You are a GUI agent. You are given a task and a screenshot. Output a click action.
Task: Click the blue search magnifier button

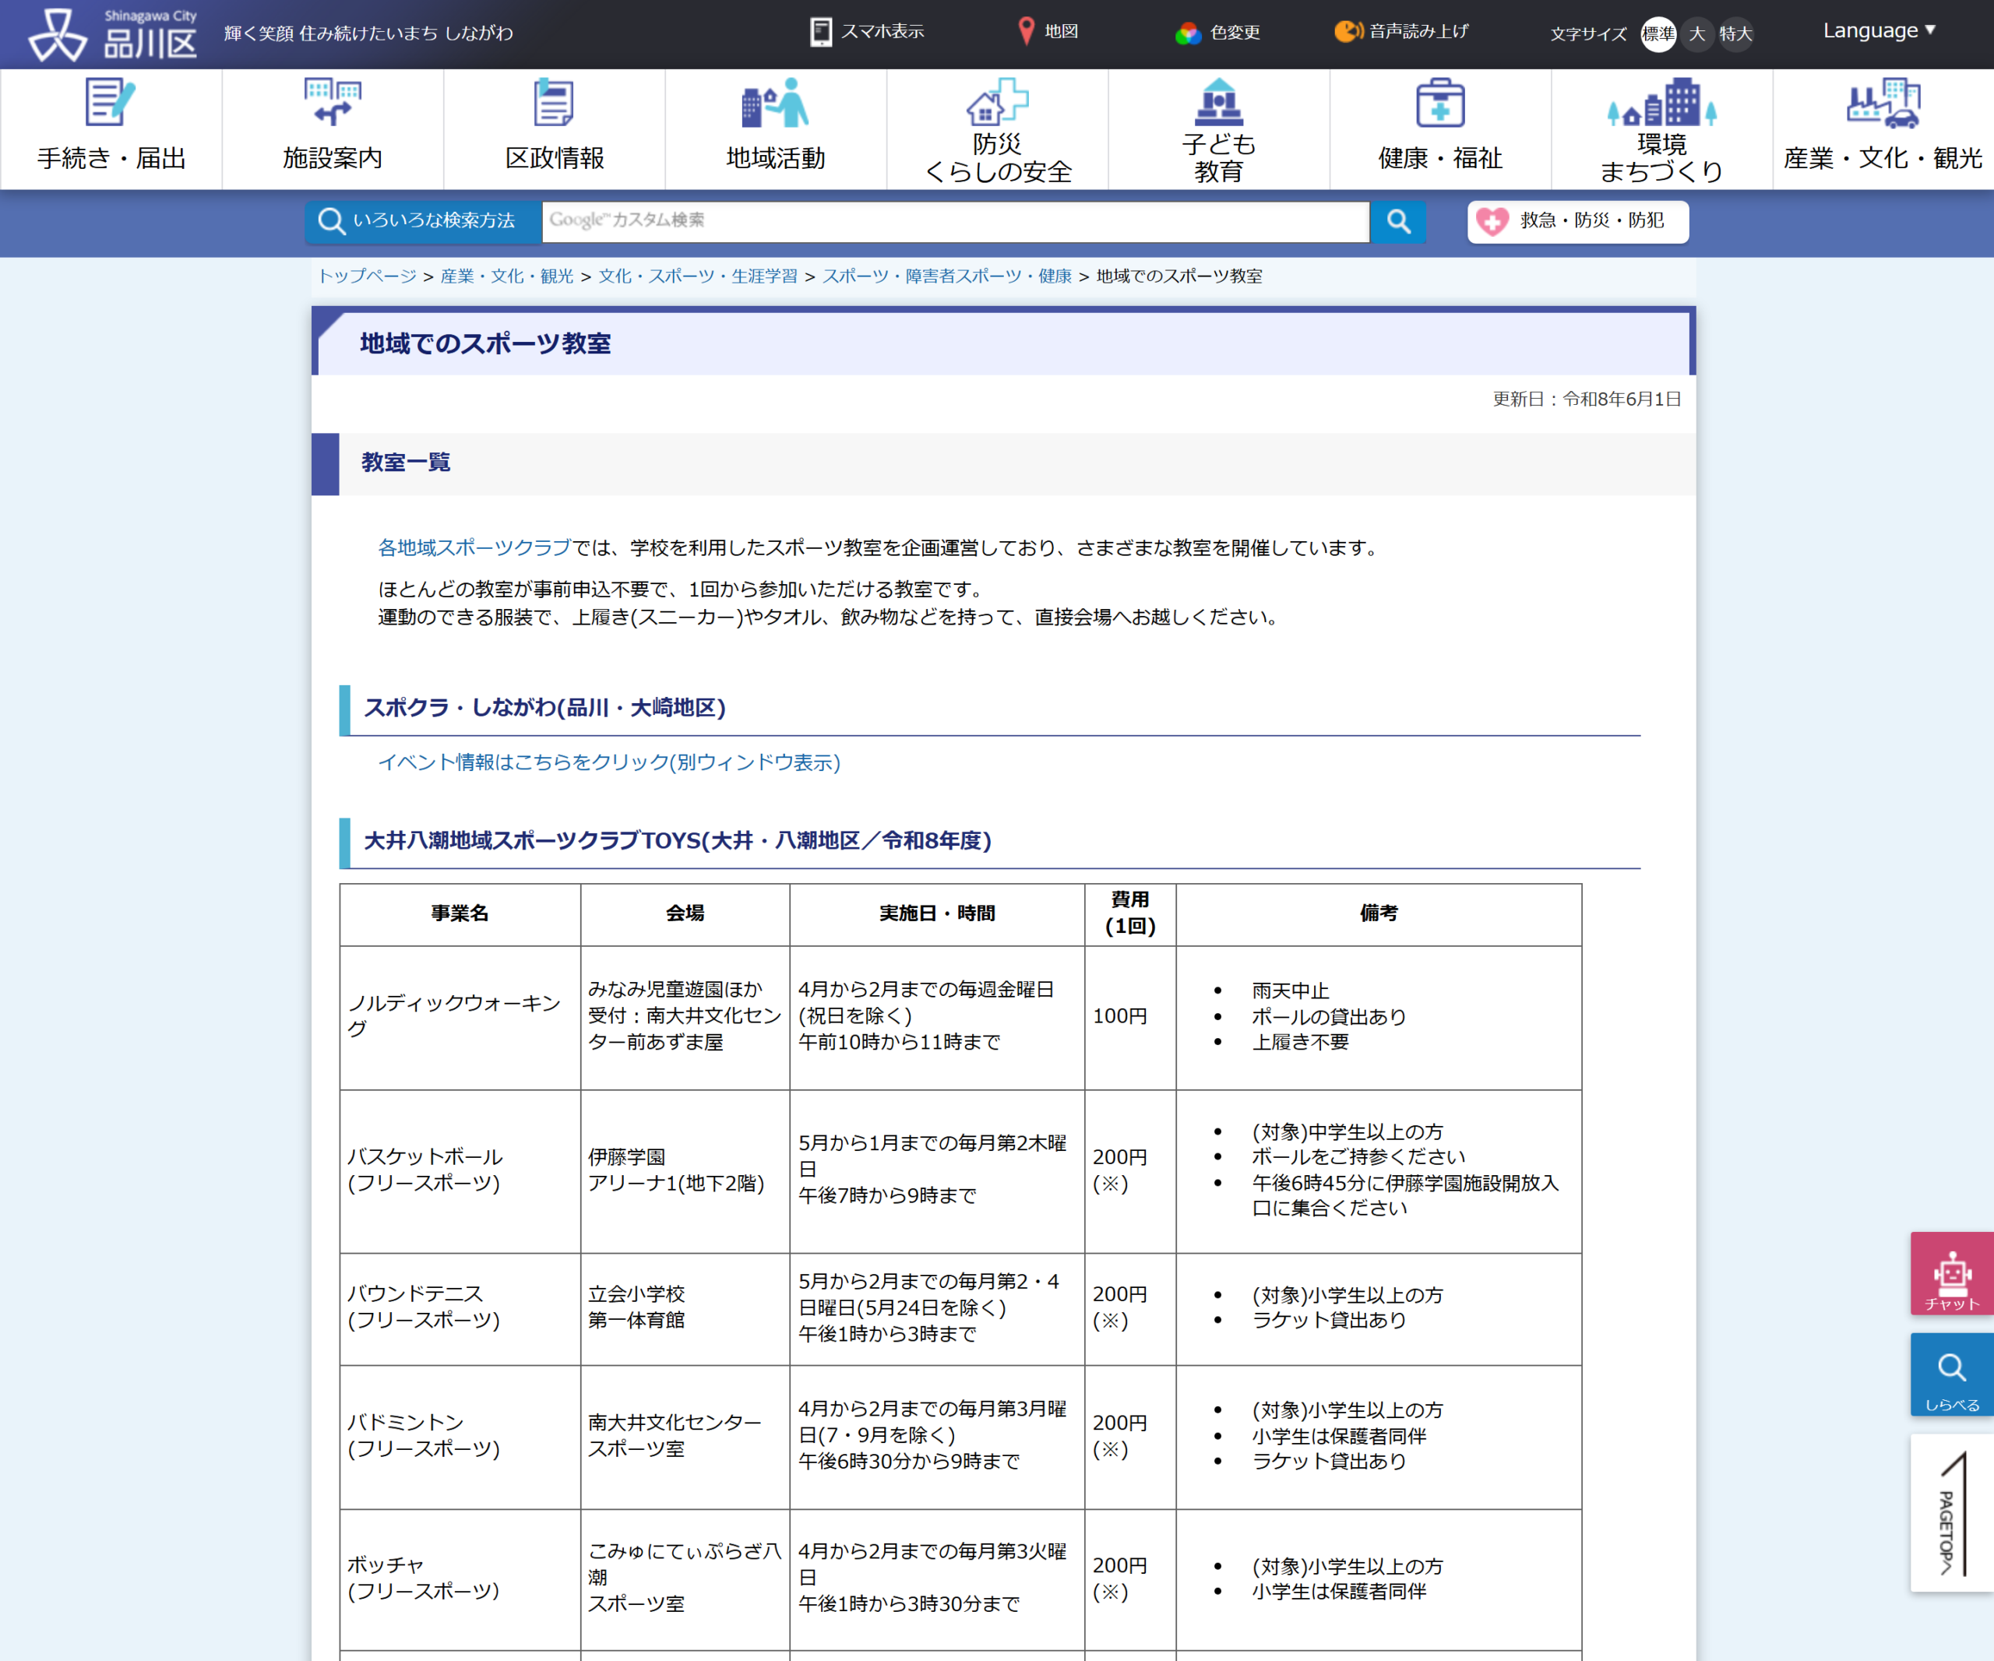tap(1397, 221)
